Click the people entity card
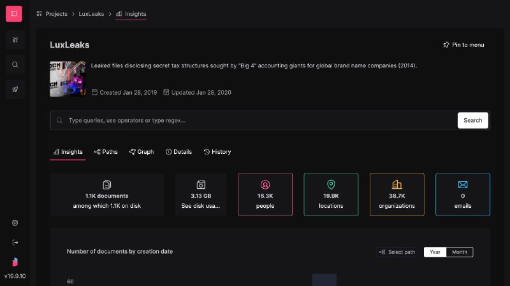 [x=265, y=194]
